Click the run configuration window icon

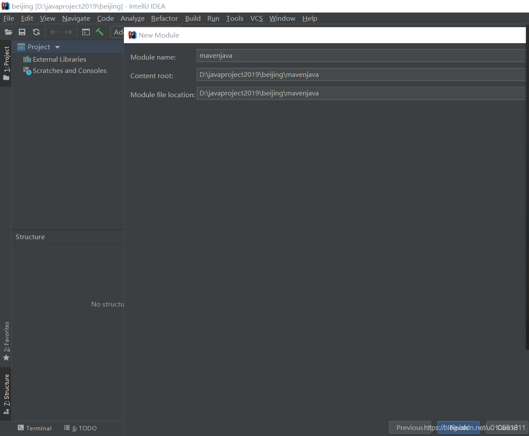[86, 32]
